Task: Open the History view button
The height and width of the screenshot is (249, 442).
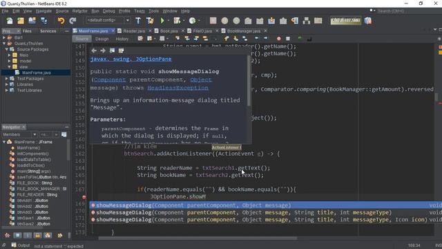Action: tap(122, 39)
